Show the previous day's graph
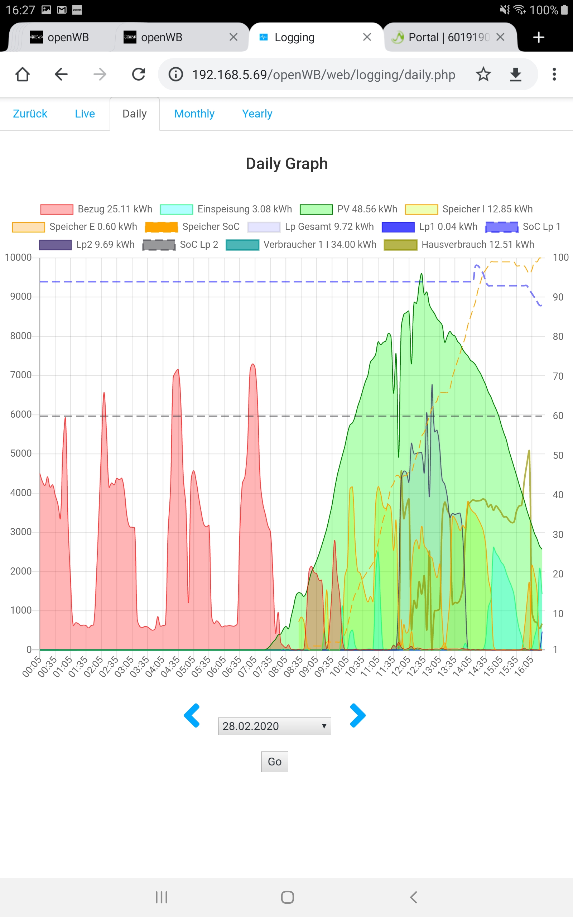Image resolution: width=573 pixels, height=917 pixels. click(x=192, y=715)
